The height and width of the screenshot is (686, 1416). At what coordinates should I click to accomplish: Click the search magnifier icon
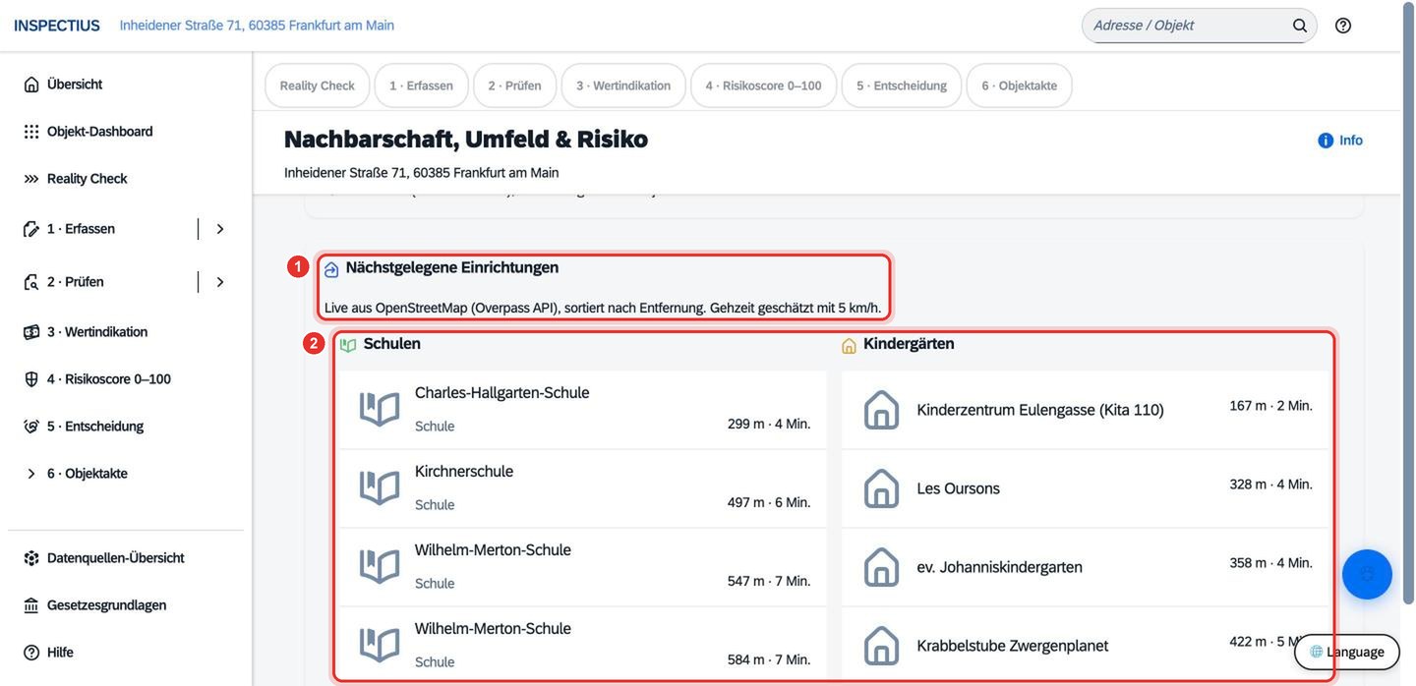point(1300,26)
